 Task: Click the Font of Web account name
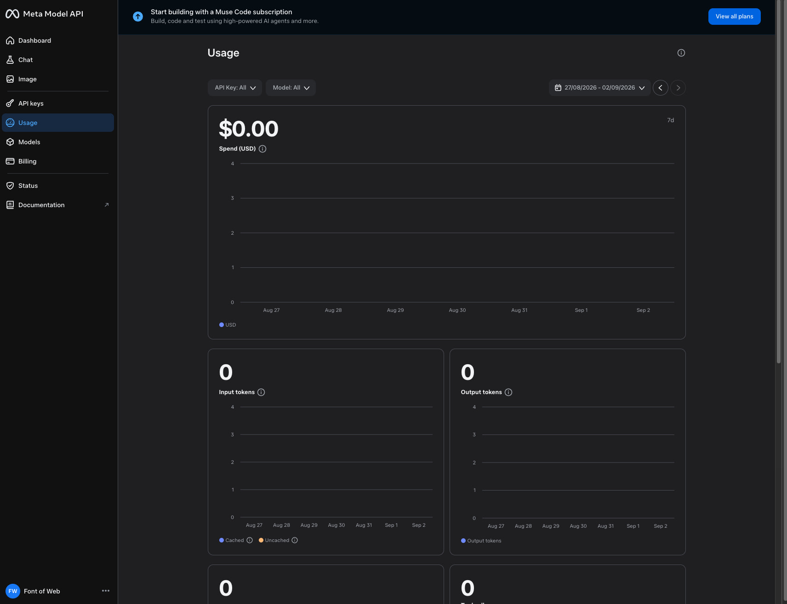pyautogui.click(x=42, y=591)
